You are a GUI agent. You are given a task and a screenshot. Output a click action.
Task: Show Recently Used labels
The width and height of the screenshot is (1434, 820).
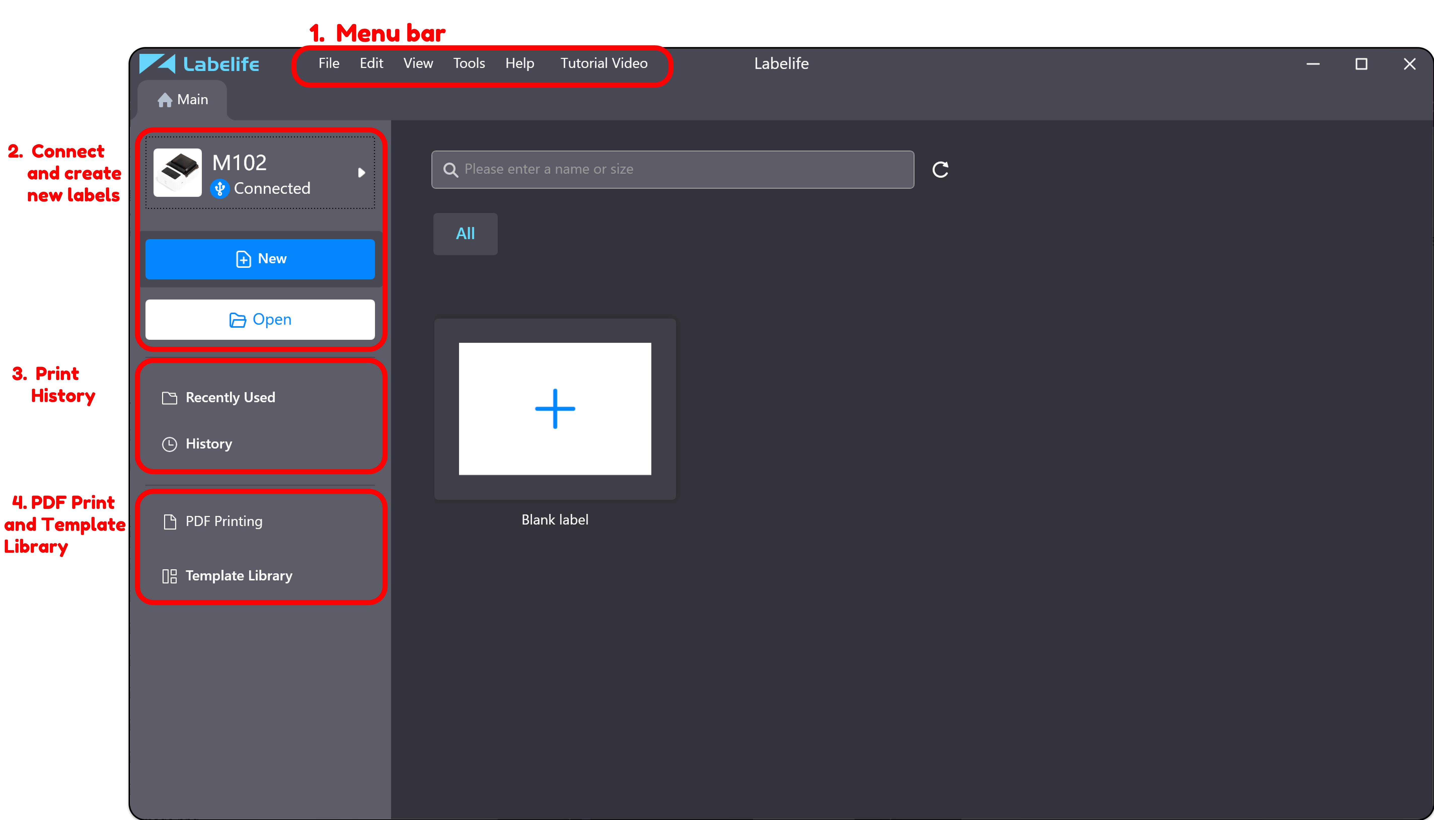230,398
